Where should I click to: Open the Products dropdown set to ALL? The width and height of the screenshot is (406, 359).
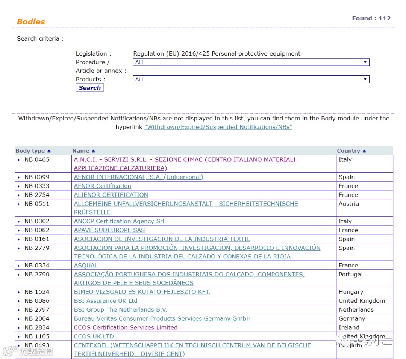[251, 80]
